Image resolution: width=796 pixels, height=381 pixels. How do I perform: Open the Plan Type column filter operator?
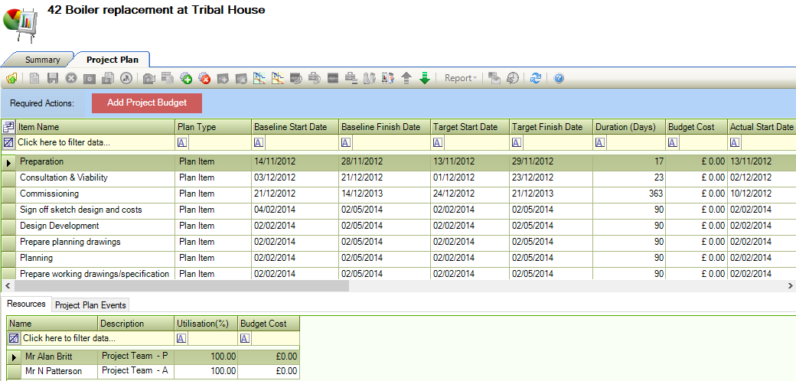click(182, 142)
